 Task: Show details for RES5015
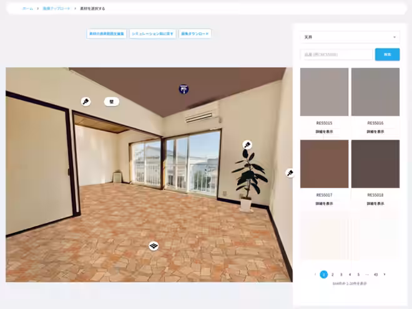324,131
